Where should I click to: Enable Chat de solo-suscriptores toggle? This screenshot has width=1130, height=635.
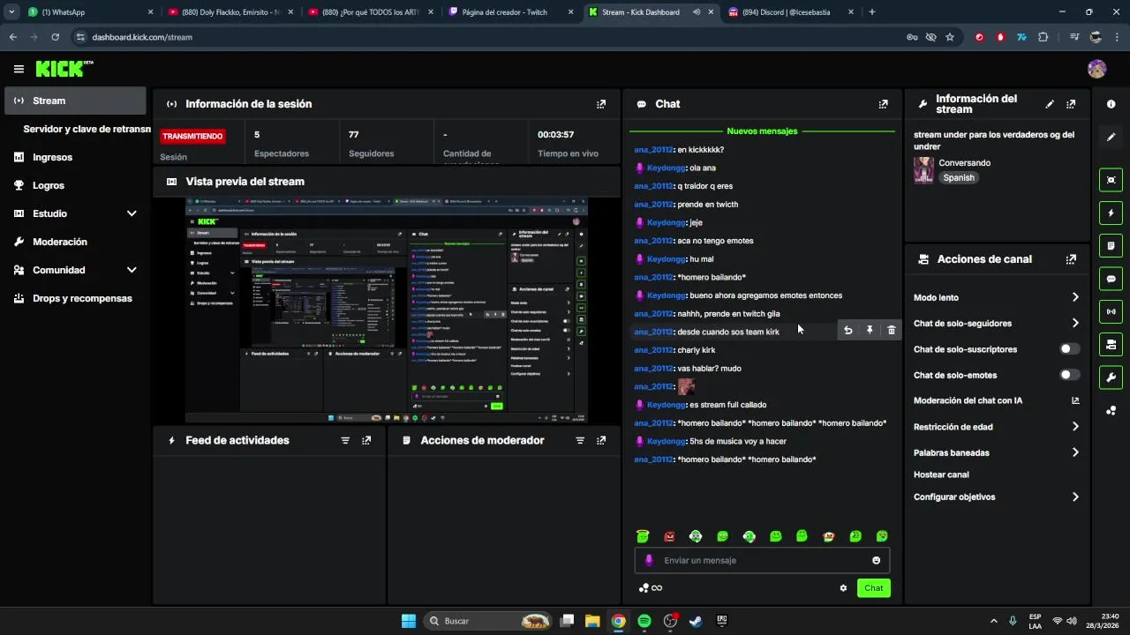click(x=1070, y=349)
